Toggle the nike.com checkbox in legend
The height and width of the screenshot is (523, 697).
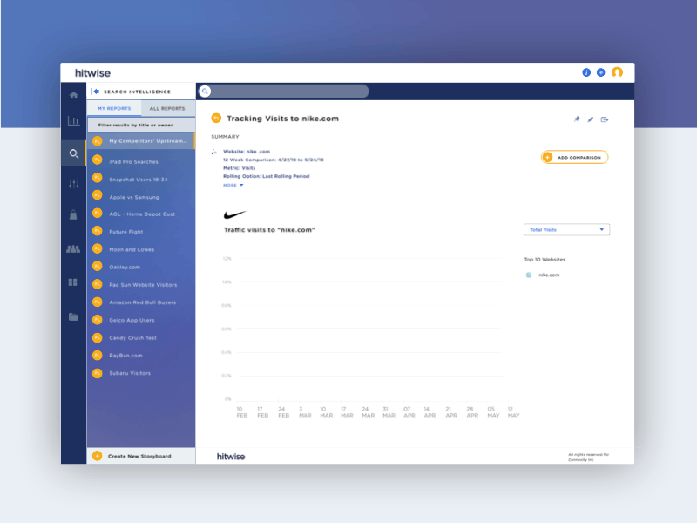(528, 275)
